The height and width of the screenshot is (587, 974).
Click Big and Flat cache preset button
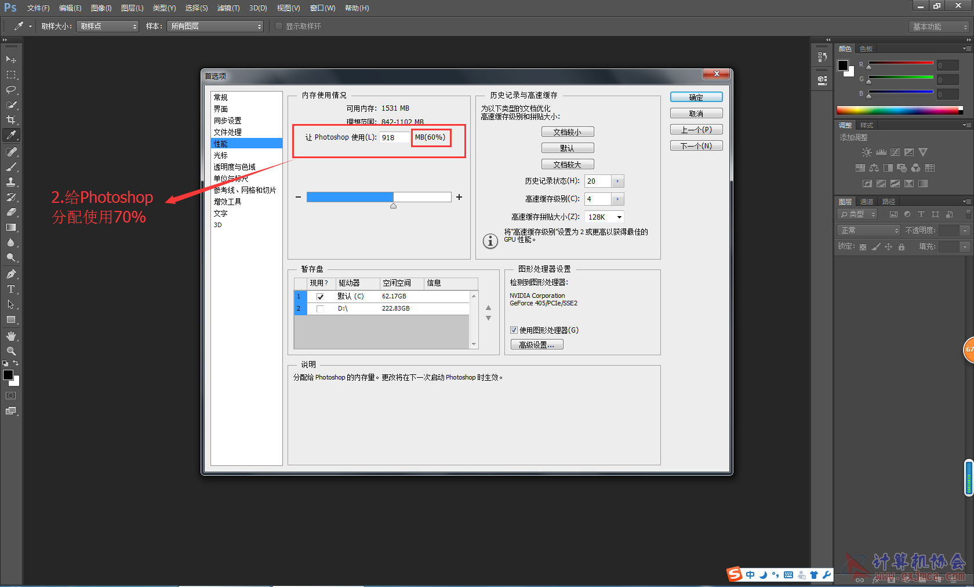tap(568, 165)
